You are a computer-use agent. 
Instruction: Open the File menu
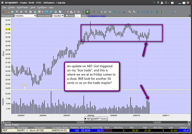(4, 7)
